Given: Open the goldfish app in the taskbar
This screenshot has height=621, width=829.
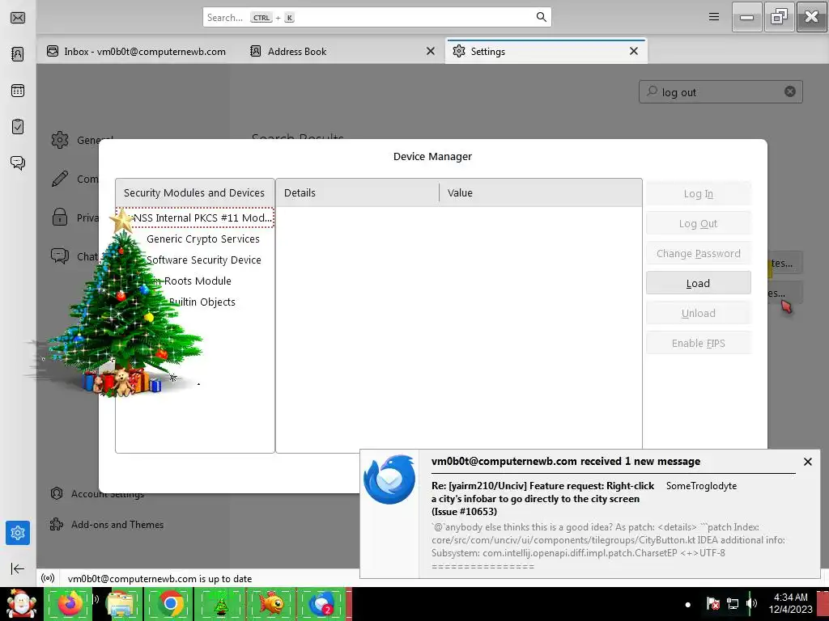Looking at the screenshot, I should coord(270,603).
